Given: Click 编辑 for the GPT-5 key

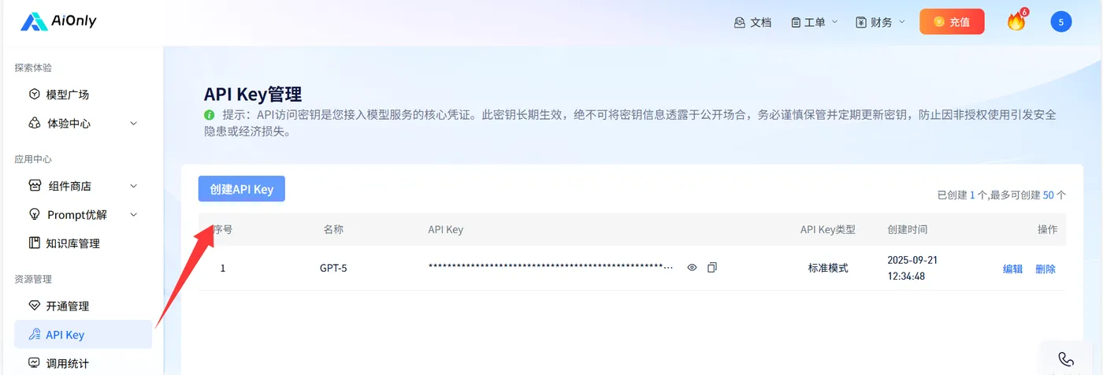Looking at the screenshot, I should click(x=1012, y=269).
